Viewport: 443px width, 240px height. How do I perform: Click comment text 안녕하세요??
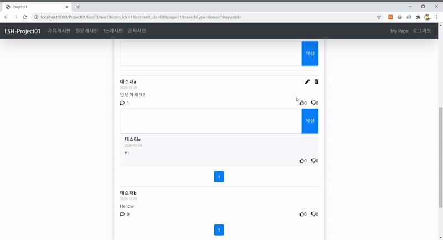tap(132, 95)
